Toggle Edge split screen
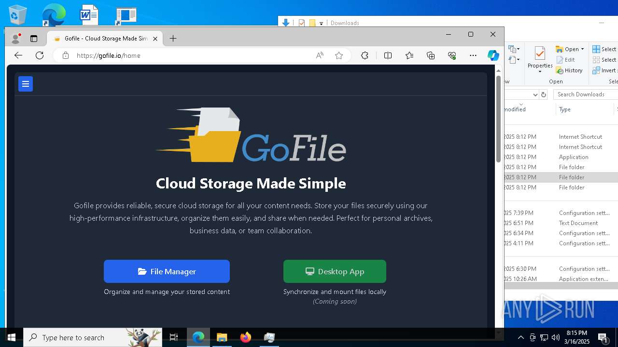The height and width of the screenshot is (347, 618). point(388,55)
